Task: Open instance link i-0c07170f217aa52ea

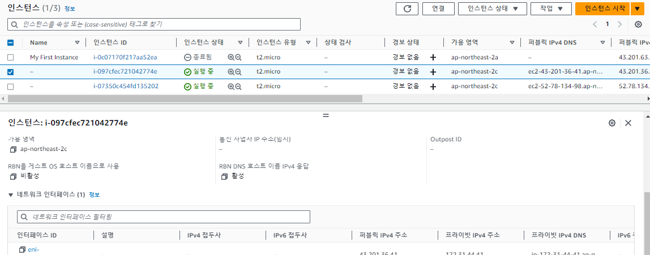Action: [x=125, y=58]
